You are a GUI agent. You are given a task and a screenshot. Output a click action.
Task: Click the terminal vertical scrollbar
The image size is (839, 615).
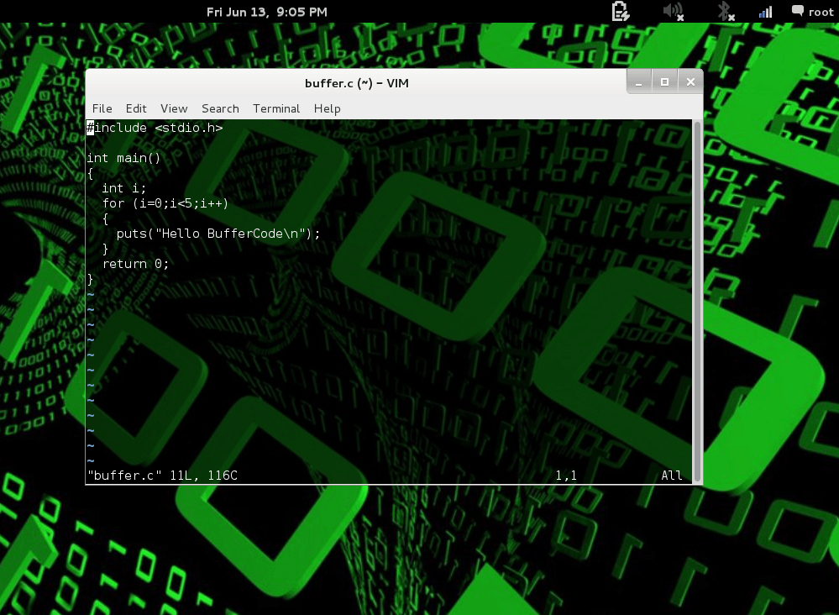(x=697, y=302)
